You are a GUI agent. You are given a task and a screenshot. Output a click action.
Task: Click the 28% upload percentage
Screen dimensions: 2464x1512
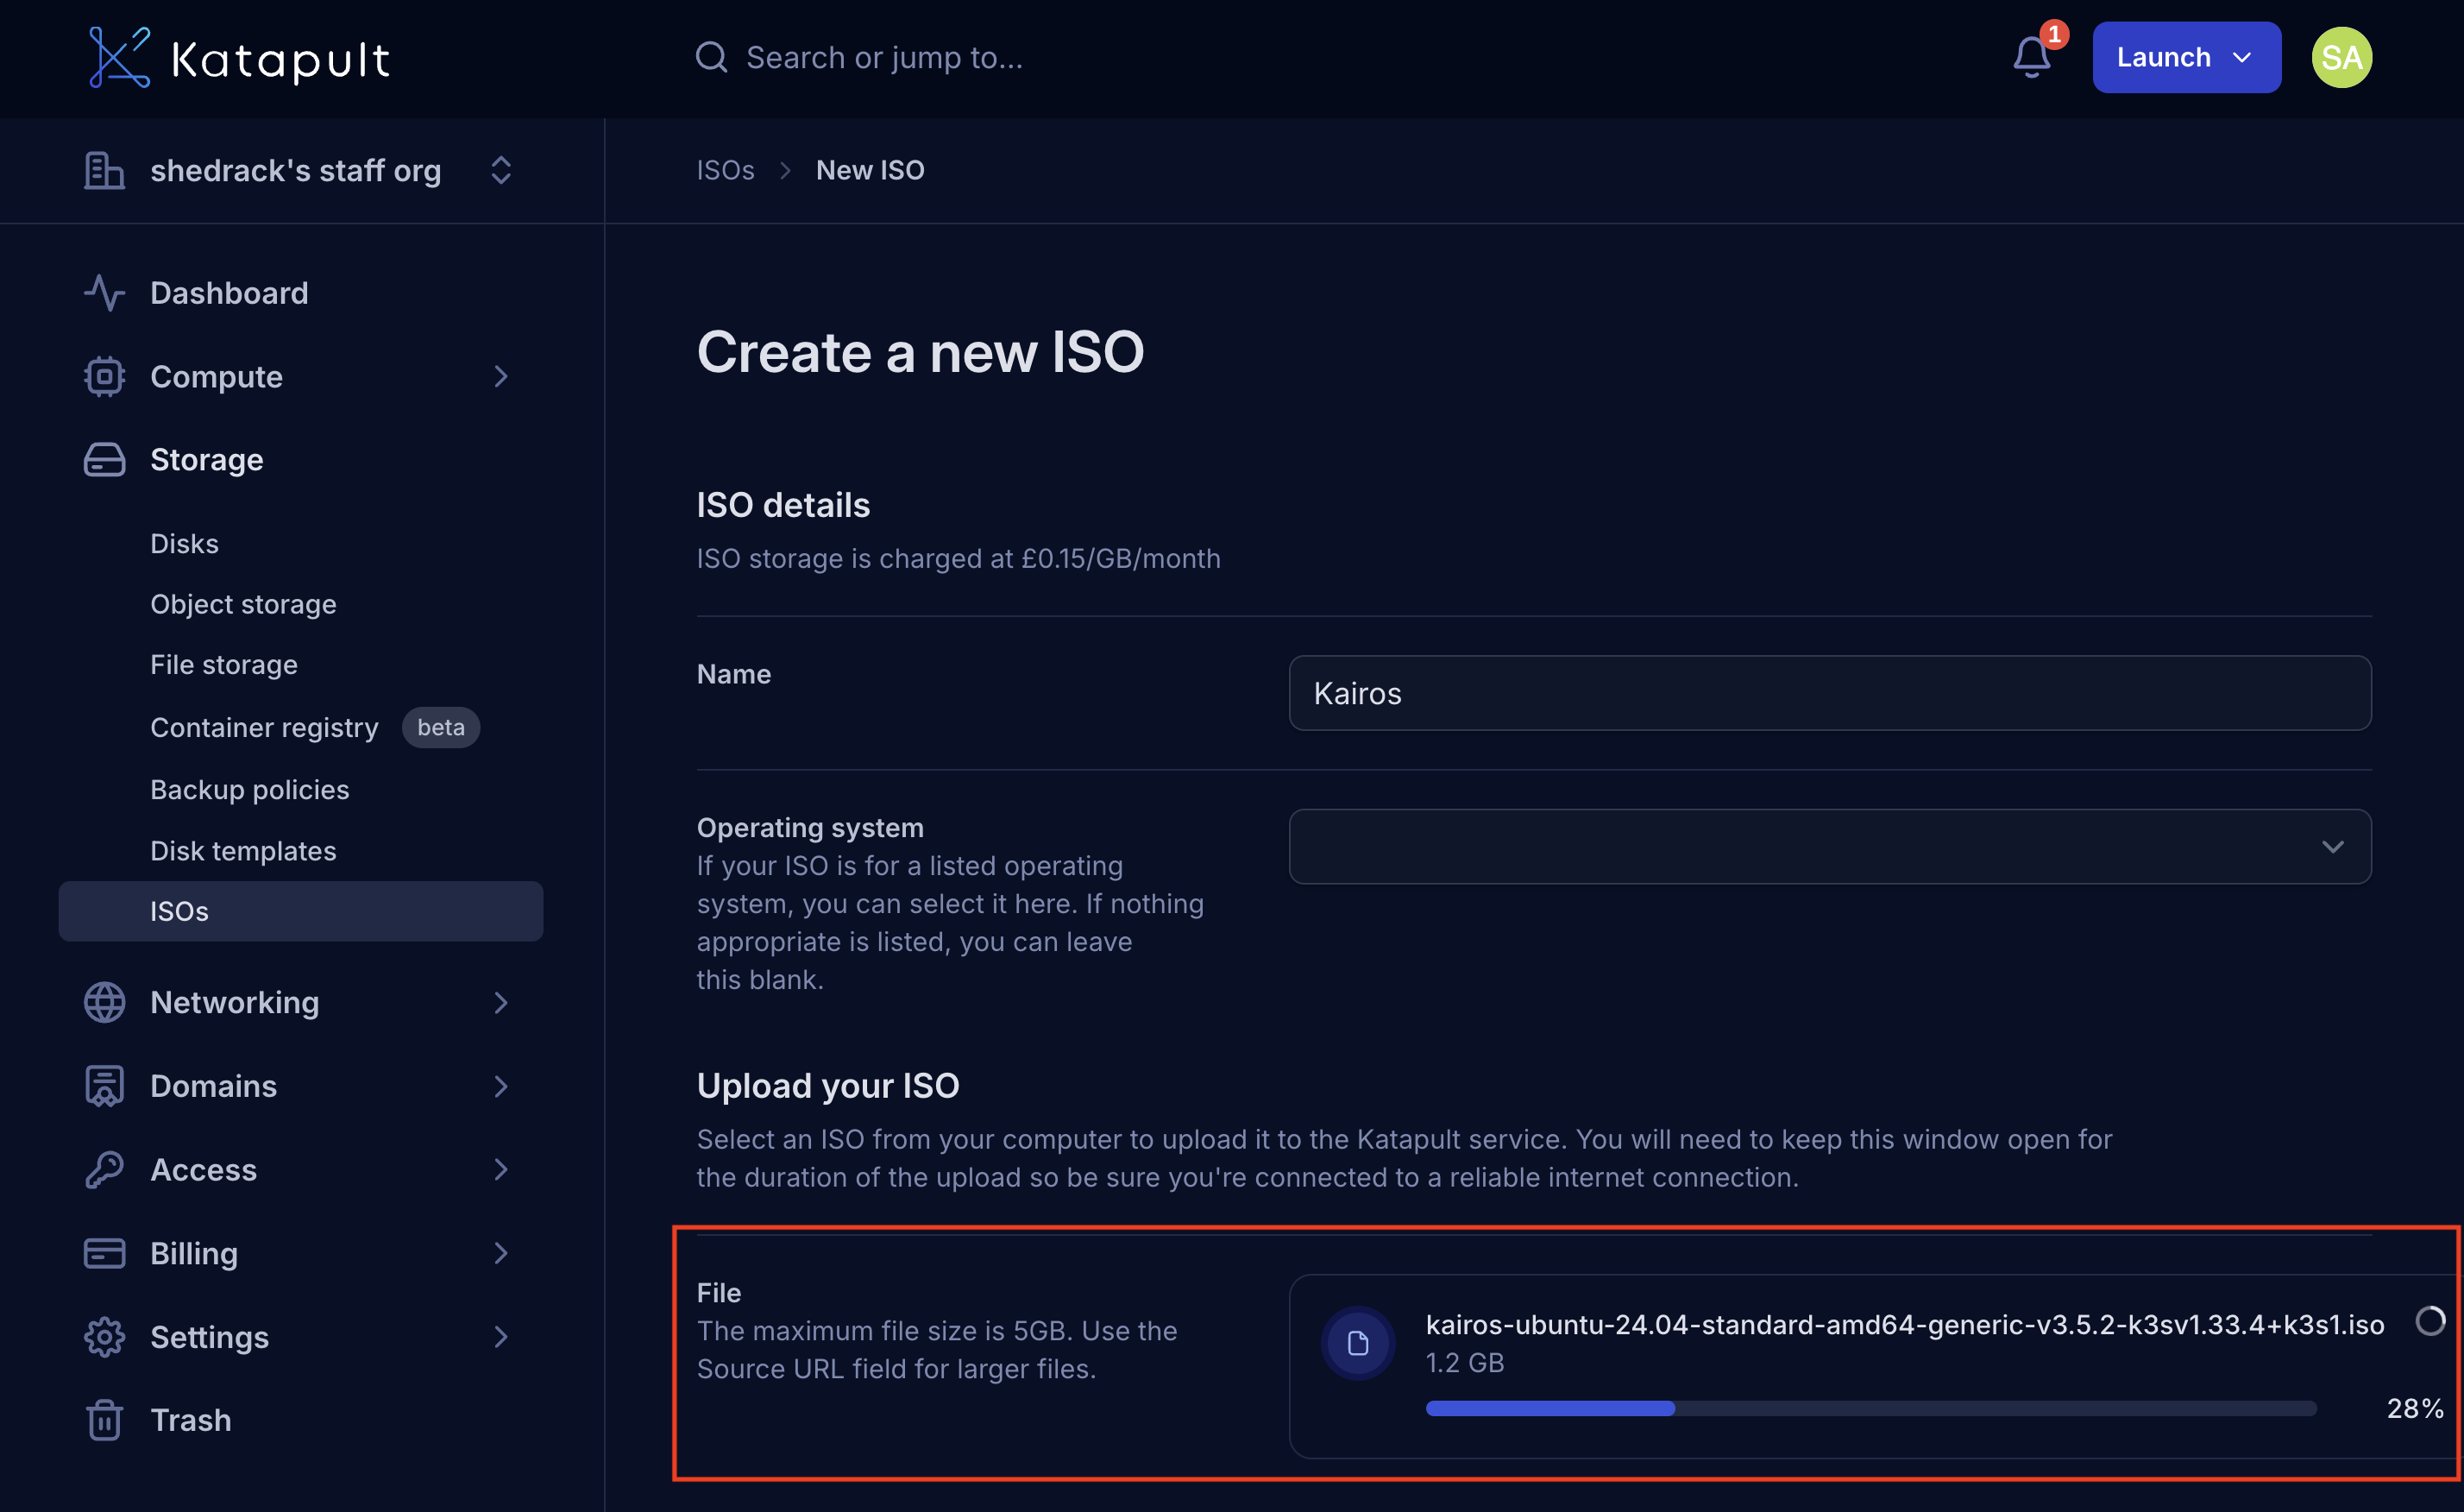point(2415,1408)
